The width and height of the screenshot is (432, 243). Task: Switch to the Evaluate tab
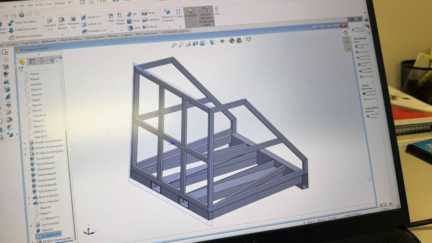tap(127, 35)
